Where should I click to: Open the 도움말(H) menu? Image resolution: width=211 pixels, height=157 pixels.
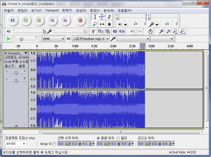(125, 10)
